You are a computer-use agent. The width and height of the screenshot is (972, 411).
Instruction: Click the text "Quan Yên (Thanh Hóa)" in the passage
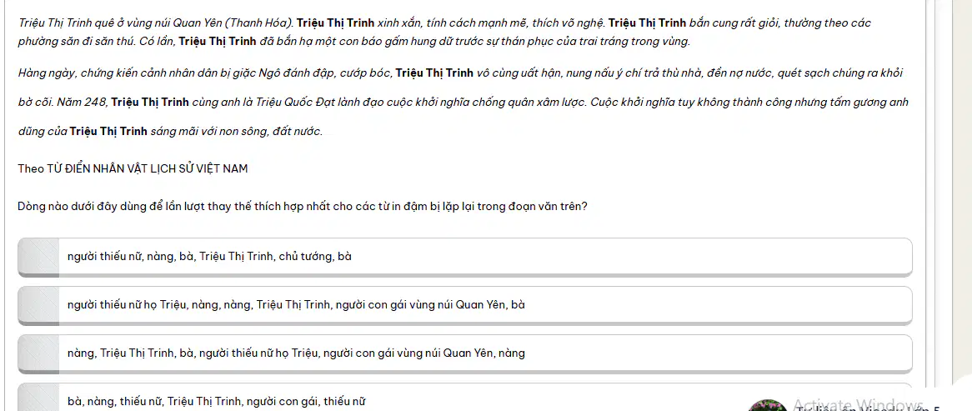pyautogui.click(x=232, y=23)
